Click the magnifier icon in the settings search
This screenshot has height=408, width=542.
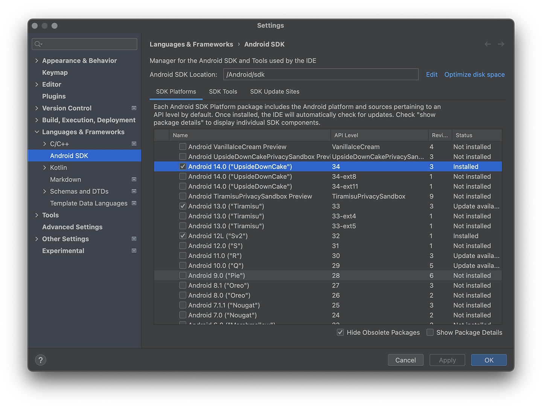point(38,44)
